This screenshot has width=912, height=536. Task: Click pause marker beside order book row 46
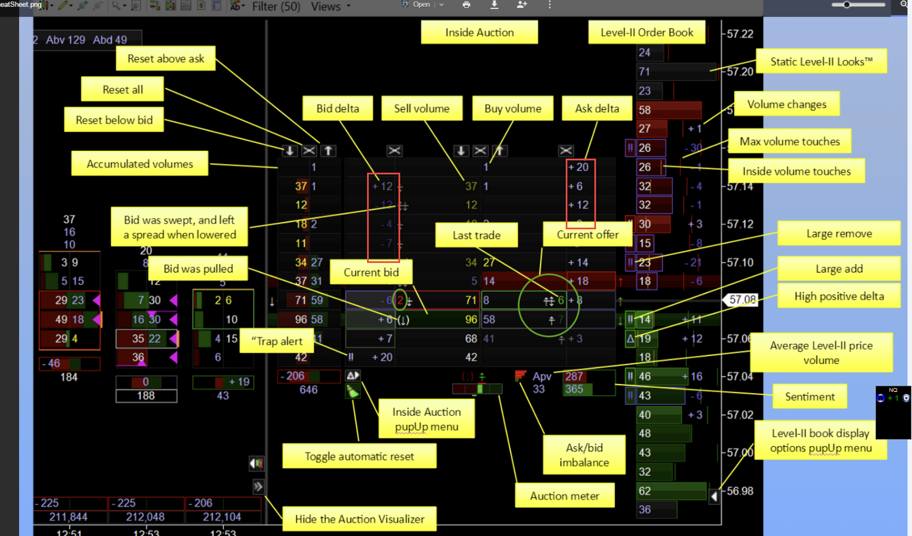630,376
